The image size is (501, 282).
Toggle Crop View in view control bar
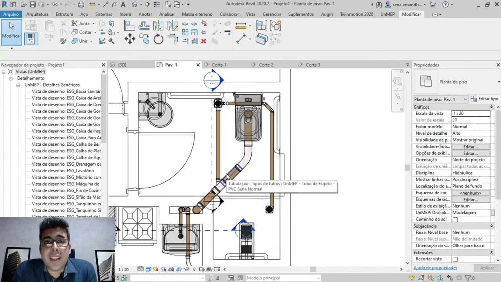(x=171, y=269)
